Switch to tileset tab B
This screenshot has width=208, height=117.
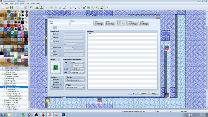7,68
